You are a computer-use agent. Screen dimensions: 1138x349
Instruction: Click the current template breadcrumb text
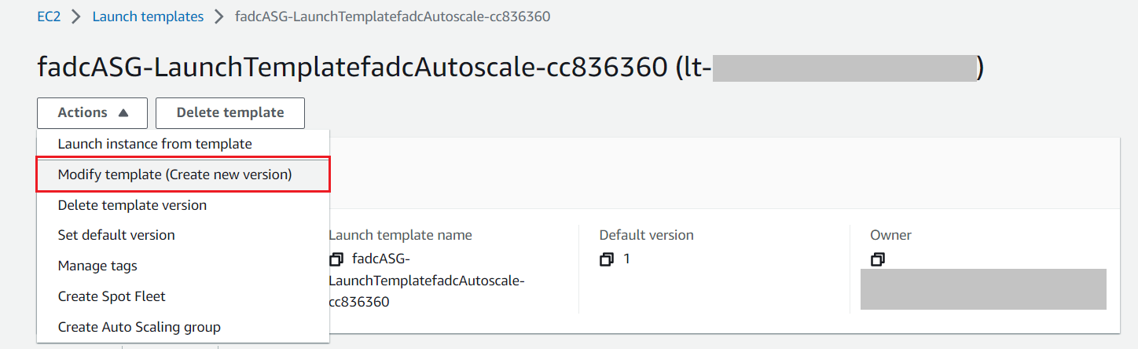(x=392, y=17)
